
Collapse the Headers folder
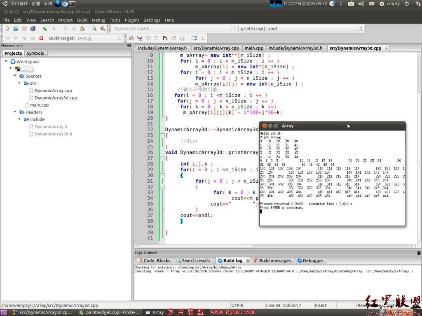(x=15, y=112)
